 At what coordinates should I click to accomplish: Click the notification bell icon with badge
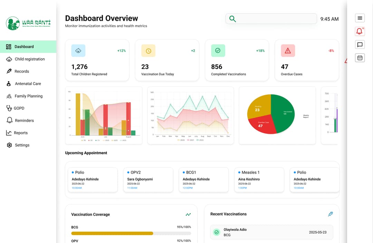(360, 31)
